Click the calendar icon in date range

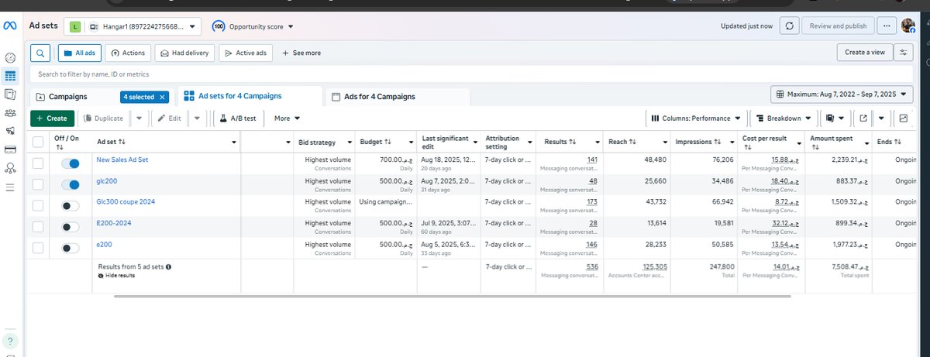pos(780,94)
